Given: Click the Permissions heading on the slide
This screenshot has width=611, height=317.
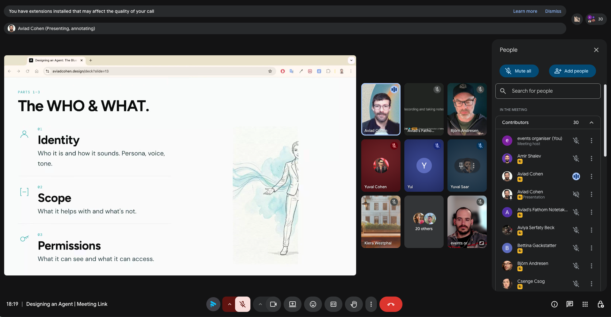Looking at the screenshot, I should click(x=69, y=246).
